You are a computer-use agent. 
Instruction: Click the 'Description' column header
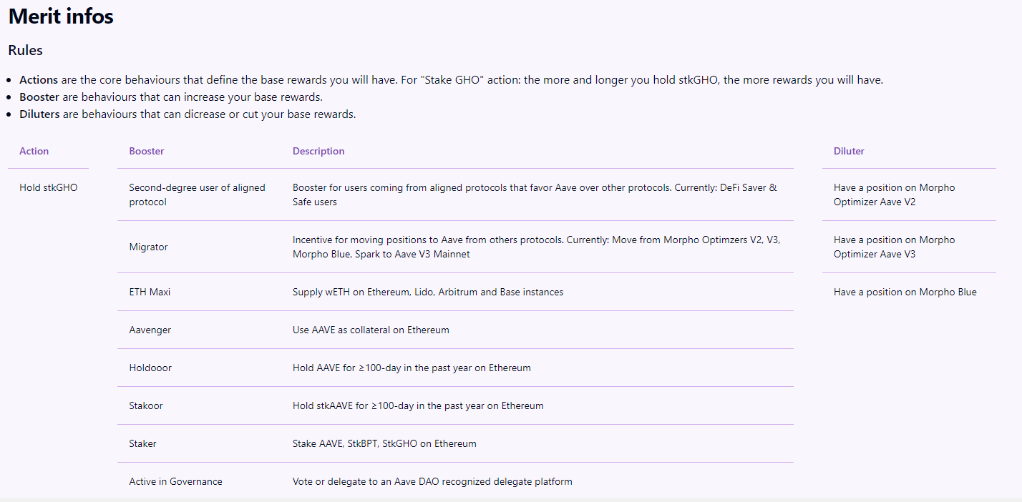(318, 151)
